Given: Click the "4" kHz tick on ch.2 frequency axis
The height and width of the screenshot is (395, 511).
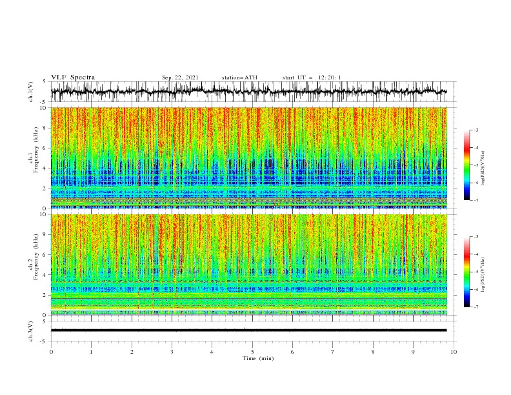Looking at the screenshot, I should pyautogui.click(x=46, y=275).
